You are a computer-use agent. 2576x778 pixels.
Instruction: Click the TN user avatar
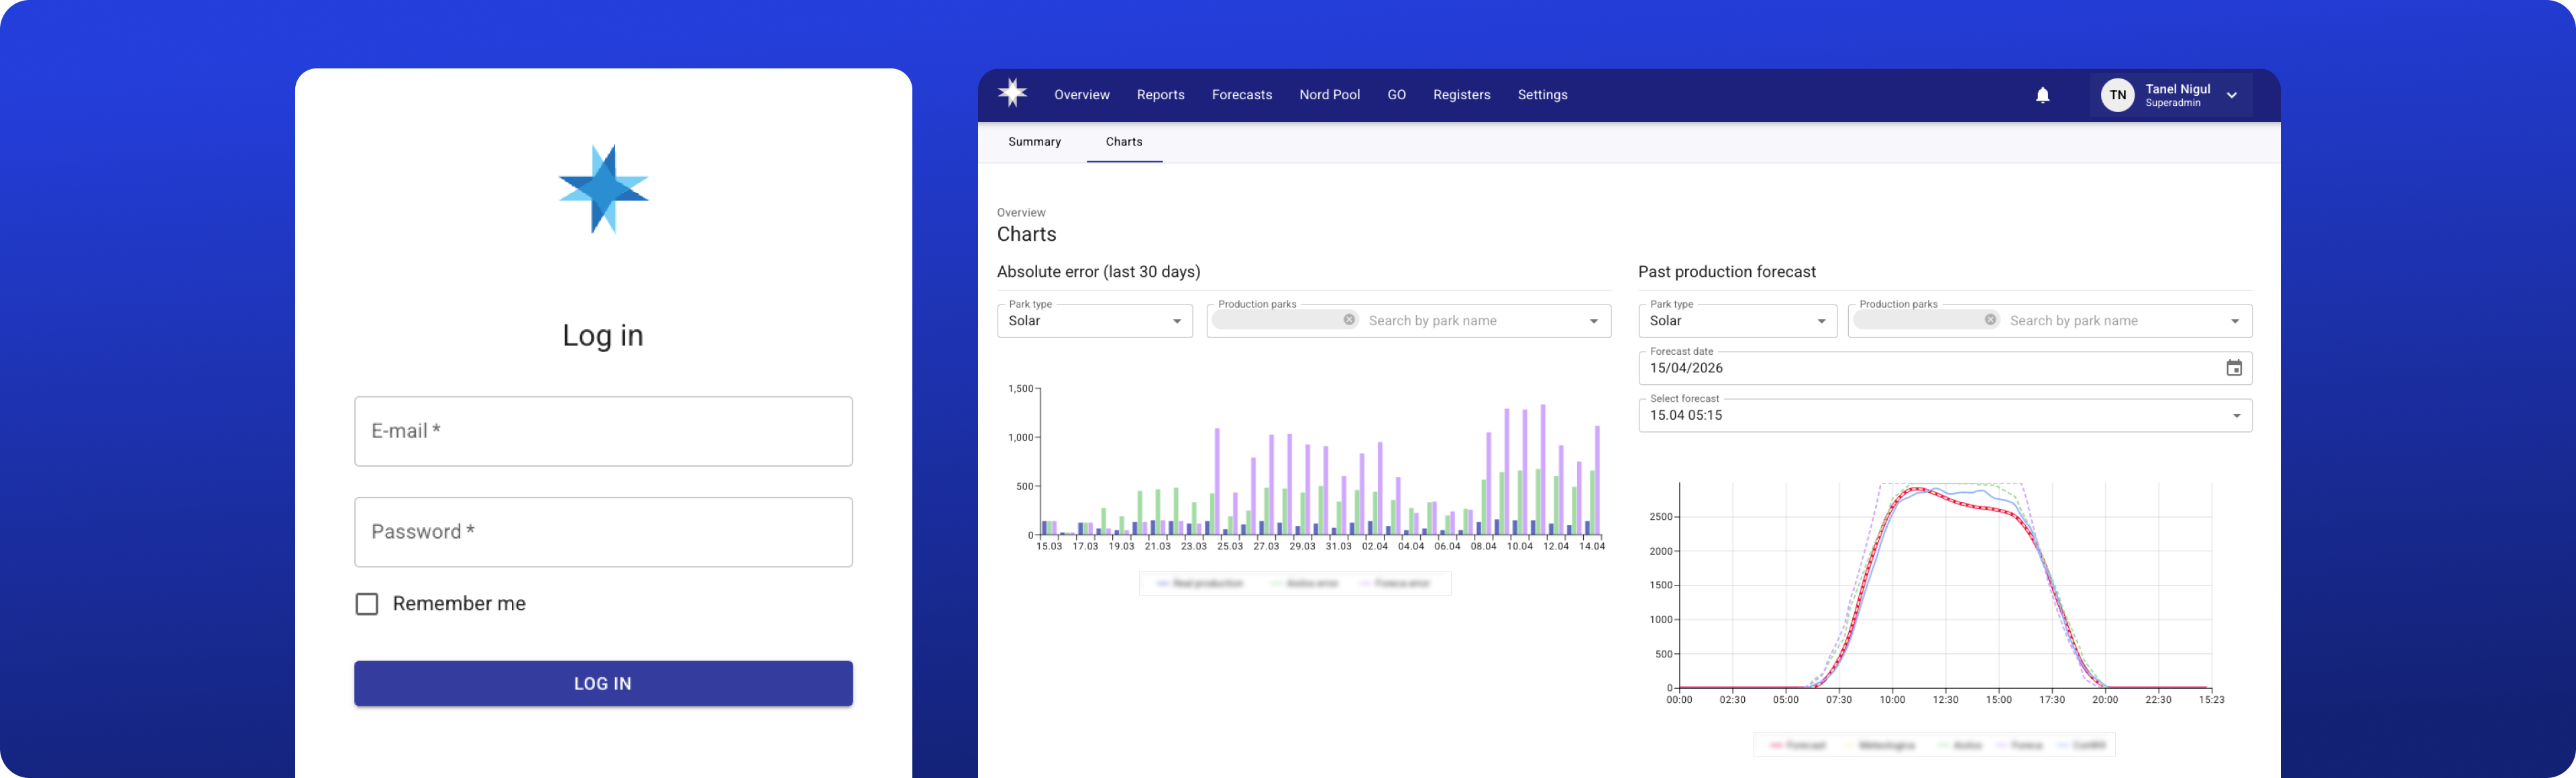tap(2117, 95)
